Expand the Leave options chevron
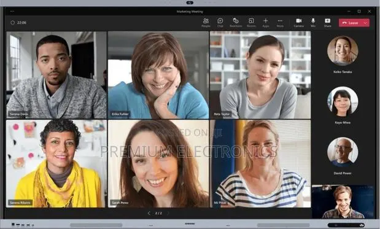The image size is (380, 229). pos(366,23)
